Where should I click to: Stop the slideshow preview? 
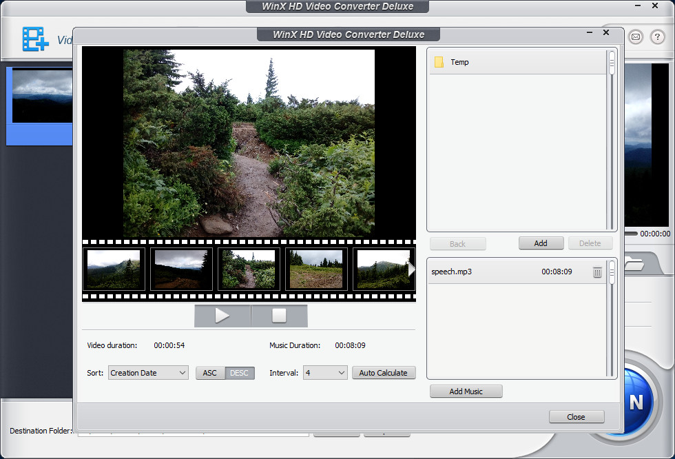pyautogui.click(x=280, y=316)
